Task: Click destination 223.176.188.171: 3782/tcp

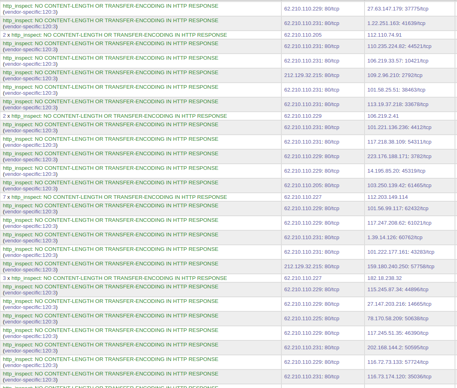Action: 399,156
